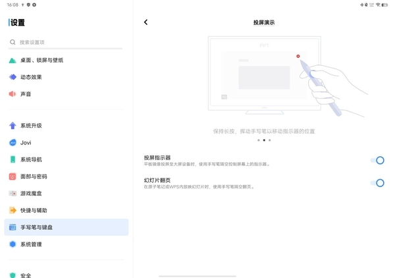This screenshot has width=395, height=278.
Task: Click the 保持长按 instruction caption
Action: (264, 131)
